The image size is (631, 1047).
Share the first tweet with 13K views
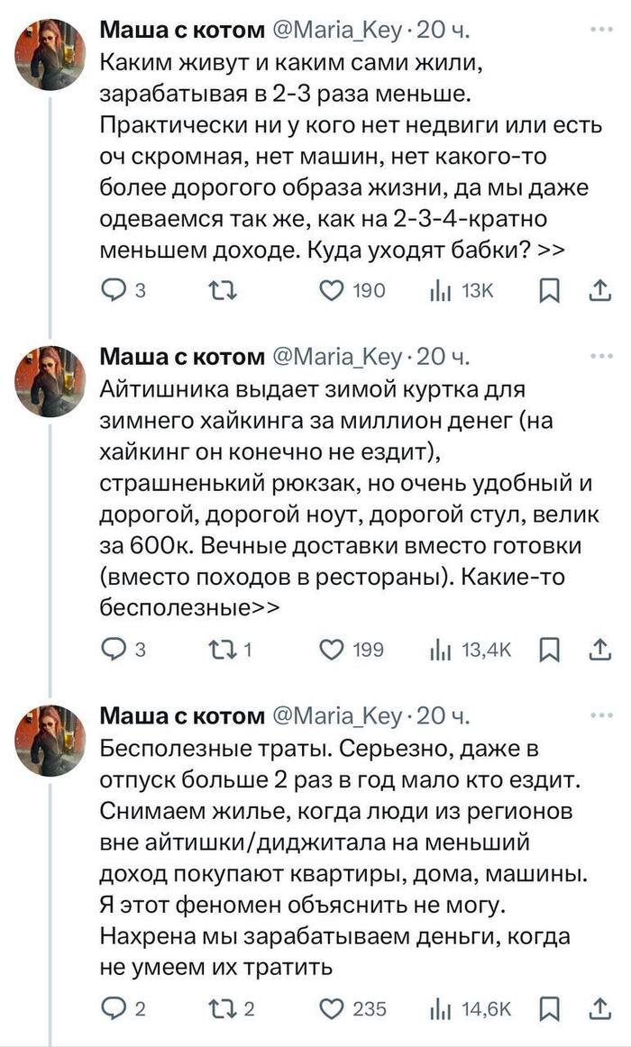click(600, 289)
